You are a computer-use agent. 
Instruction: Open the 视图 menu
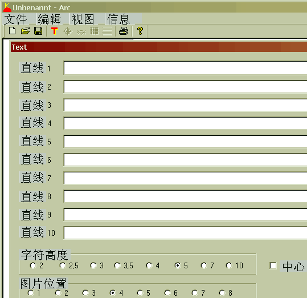click(83, 19)
